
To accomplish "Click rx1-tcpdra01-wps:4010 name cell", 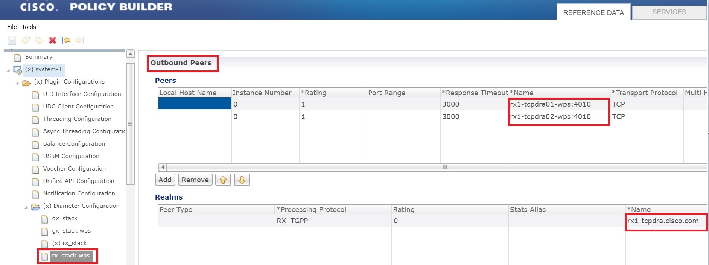I will 558,104.
